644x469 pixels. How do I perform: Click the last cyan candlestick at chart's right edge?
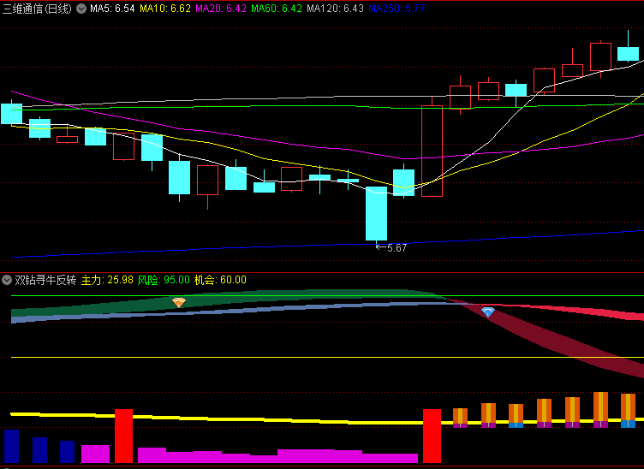click(x=628, y=54)
